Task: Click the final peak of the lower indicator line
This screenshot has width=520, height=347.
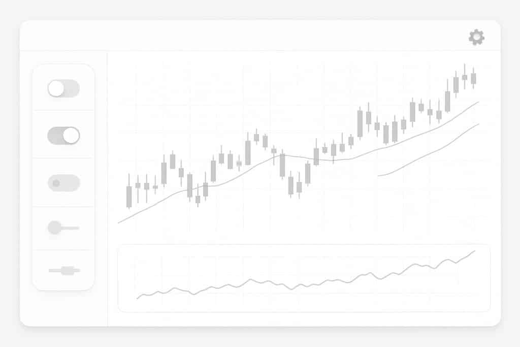Action: click(x=474, y=251)
